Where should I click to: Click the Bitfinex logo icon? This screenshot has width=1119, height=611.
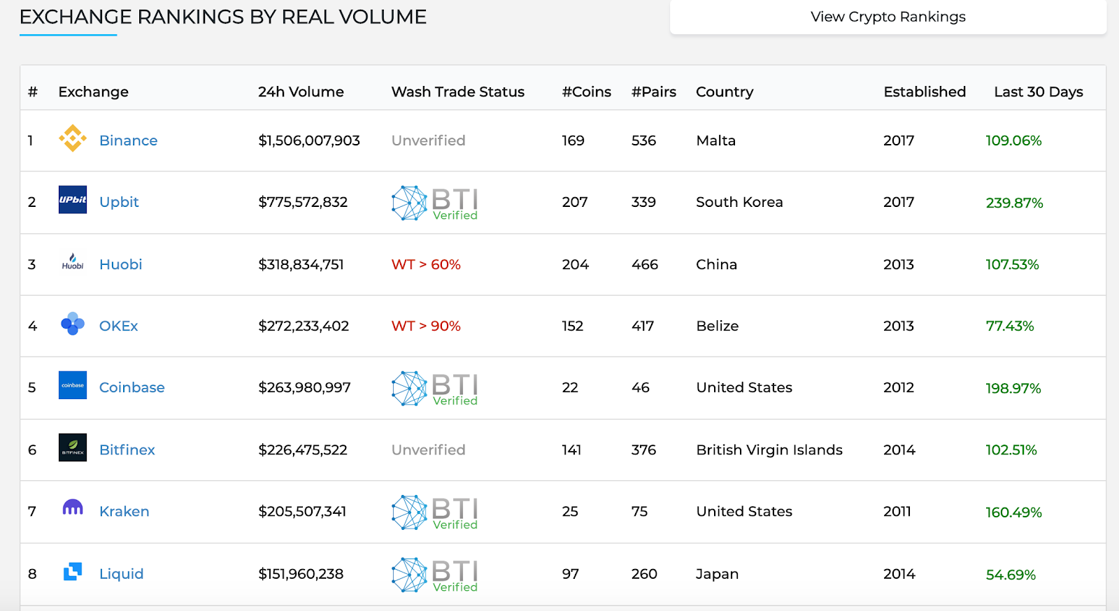[73, 447]
